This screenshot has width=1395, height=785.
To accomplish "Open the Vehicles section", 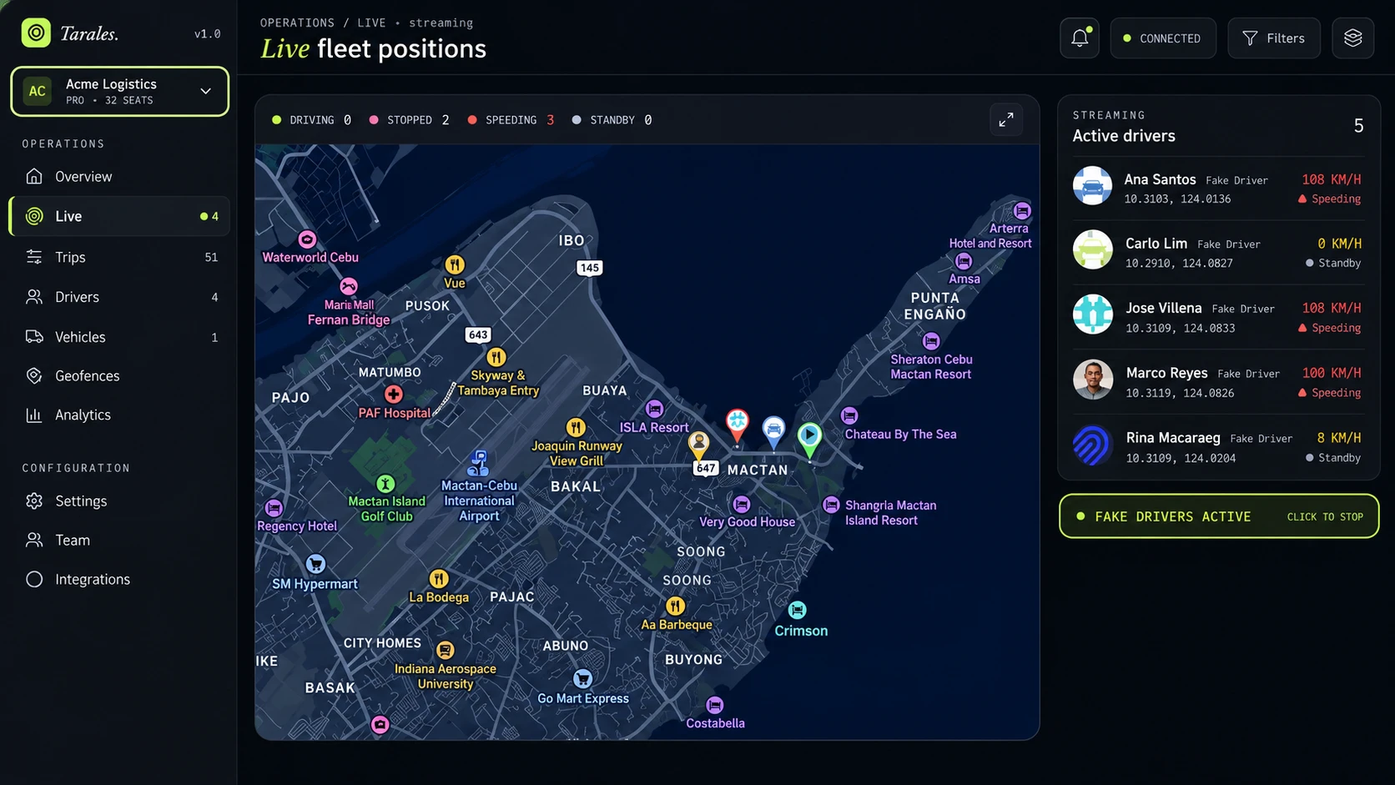I will click(120, 337).
